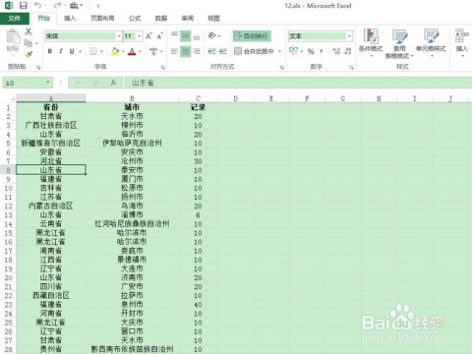The height and width of the screenshot is (354, 472).
Task: Toggle left horizontal alignment
Action: pos(175,51)
